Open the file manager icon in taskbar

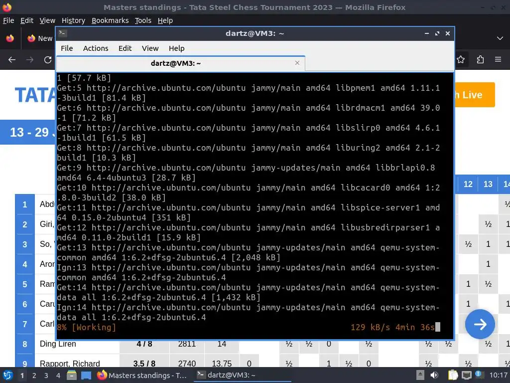pos(72,376)
